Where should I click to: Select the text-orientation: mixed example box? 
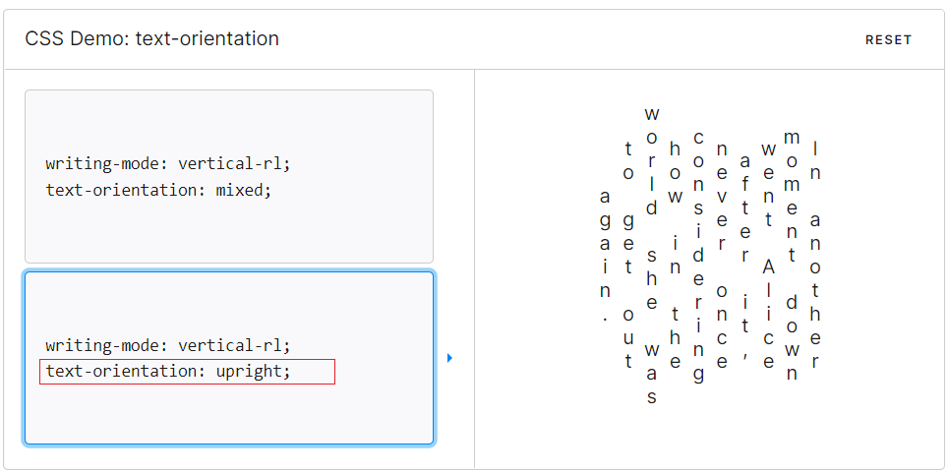(229, 176)
